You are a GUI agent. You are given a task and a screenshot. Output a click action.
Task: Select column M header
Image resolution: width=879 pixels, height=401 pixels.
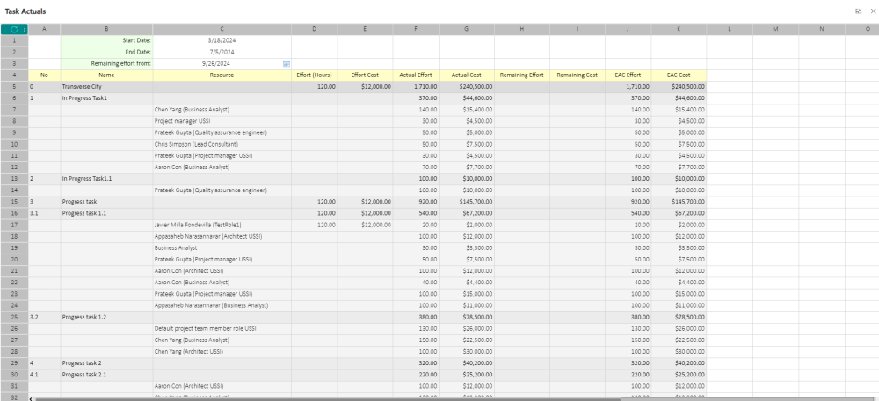click(x=776, y=29)
